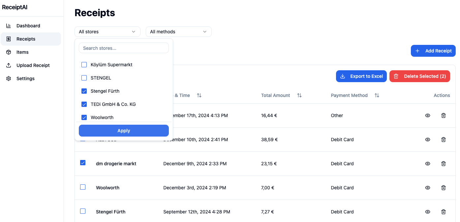Show details of the 7,00 € Woolworth receipt
This screenshot has width=460, height=222.
pos(428,188)
